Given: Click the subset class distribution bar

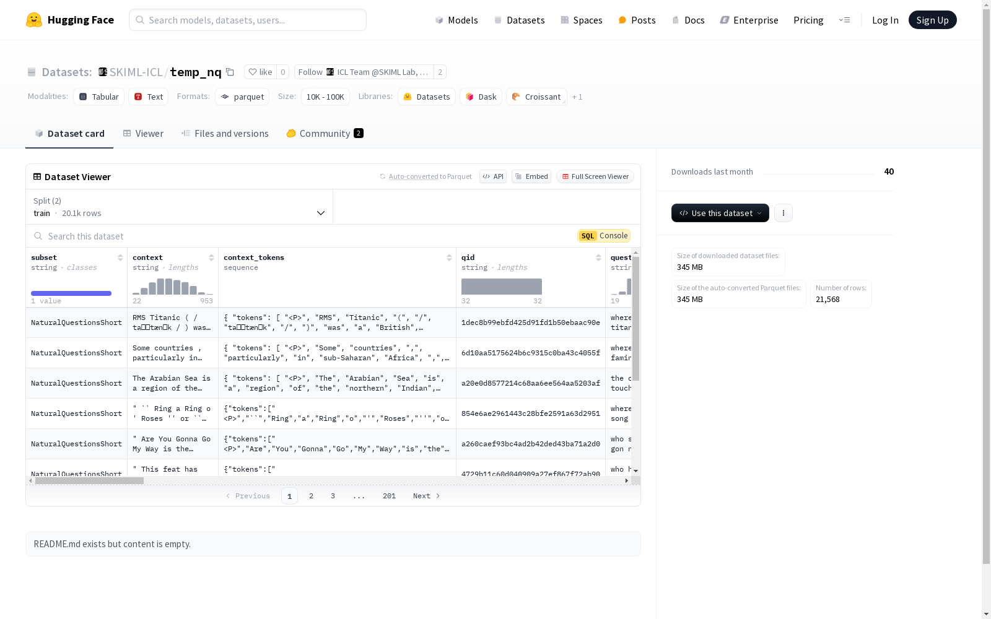Looking at the screenshot, I should (71, 293).
